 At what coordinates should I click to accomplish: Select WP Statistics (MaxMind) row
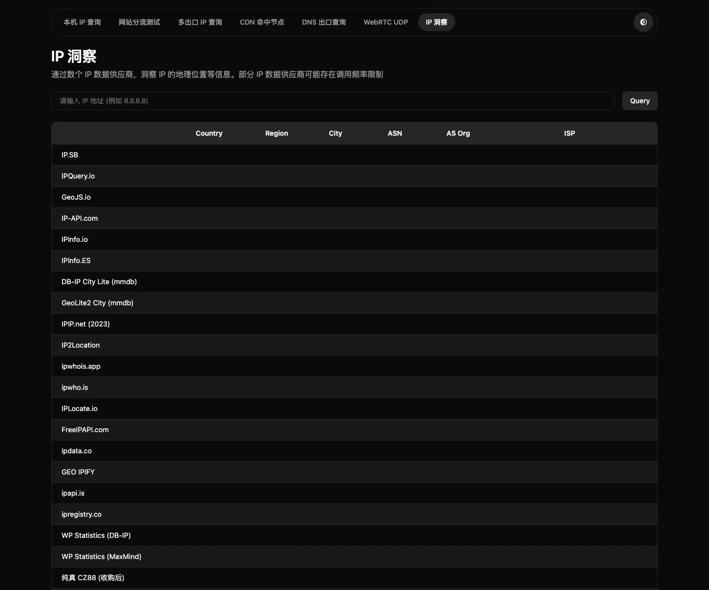[x=354, y=557]
